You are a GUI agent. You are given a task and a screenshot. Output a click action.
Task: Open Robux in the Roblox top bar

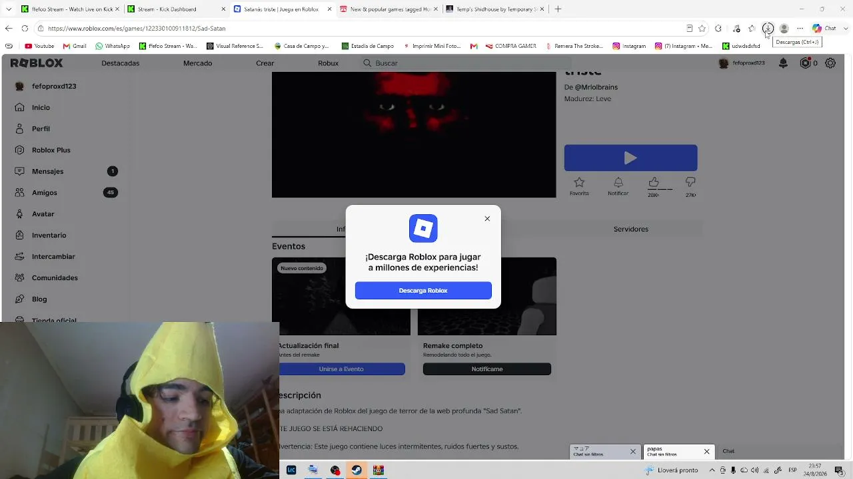(x=329, y=63)
